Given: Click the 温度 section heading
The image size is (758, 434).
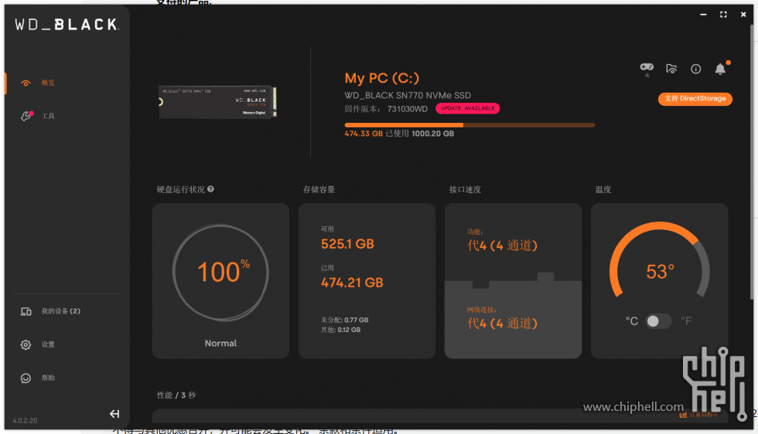Looking at the screenshot, I should tap(603, 190).
